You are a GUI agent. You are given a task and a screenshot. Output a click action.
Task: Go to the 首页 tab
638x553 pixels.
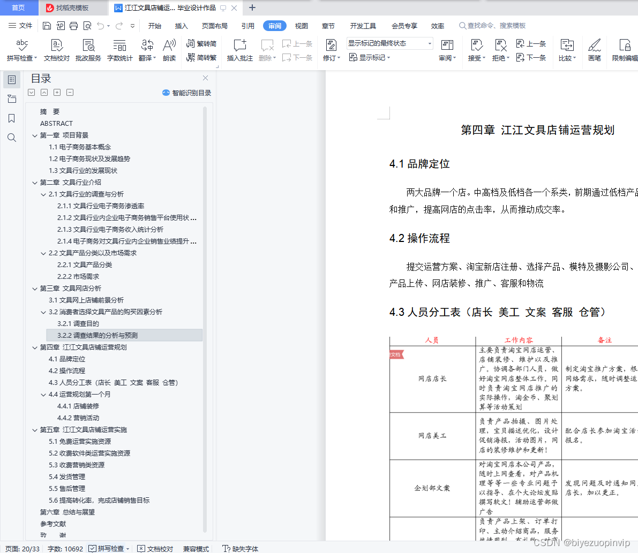[19, 7]
